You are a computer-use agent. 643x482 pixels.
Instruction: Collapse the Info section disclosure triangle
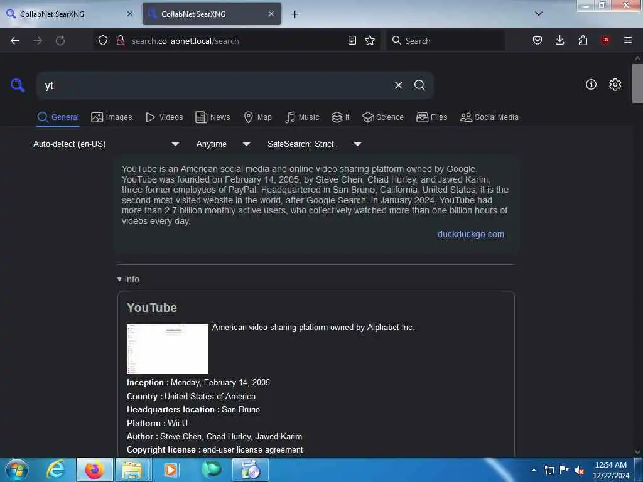[x=119, y=279]
